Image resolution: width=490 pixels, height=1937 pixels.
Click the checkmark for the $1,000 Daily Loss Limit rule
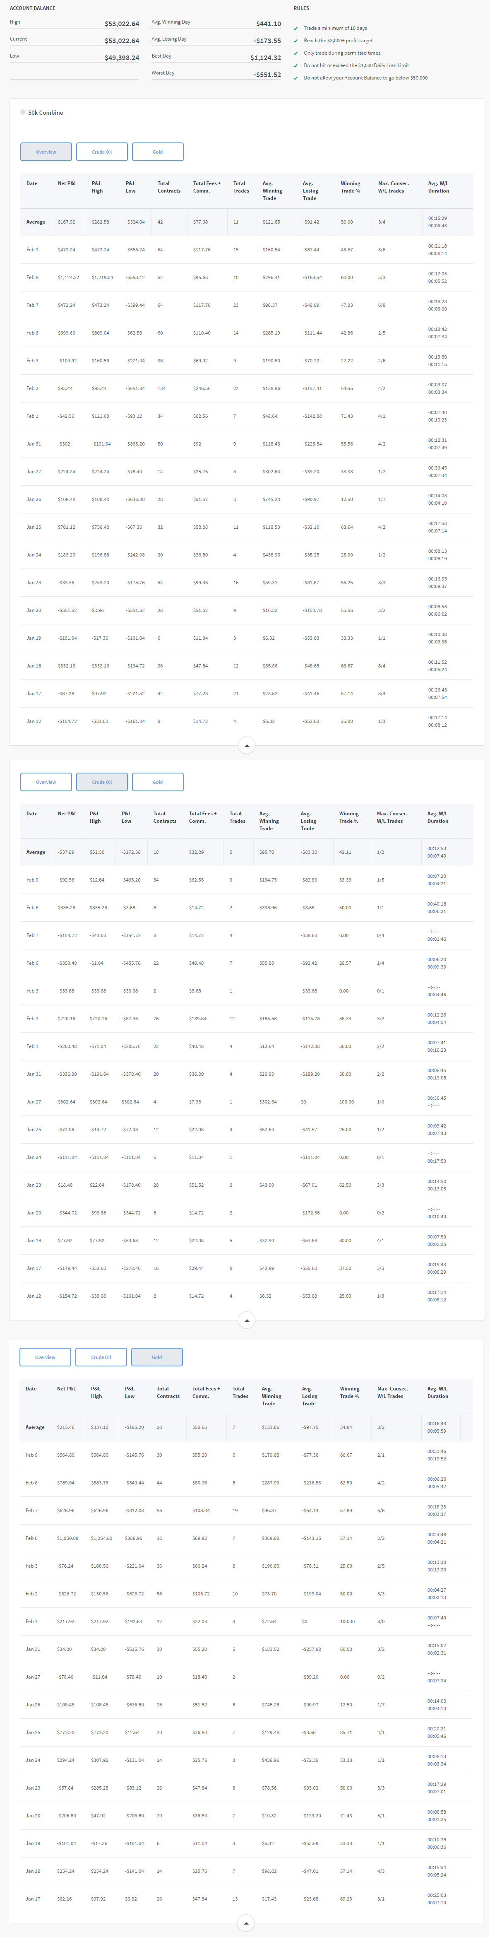295,65
